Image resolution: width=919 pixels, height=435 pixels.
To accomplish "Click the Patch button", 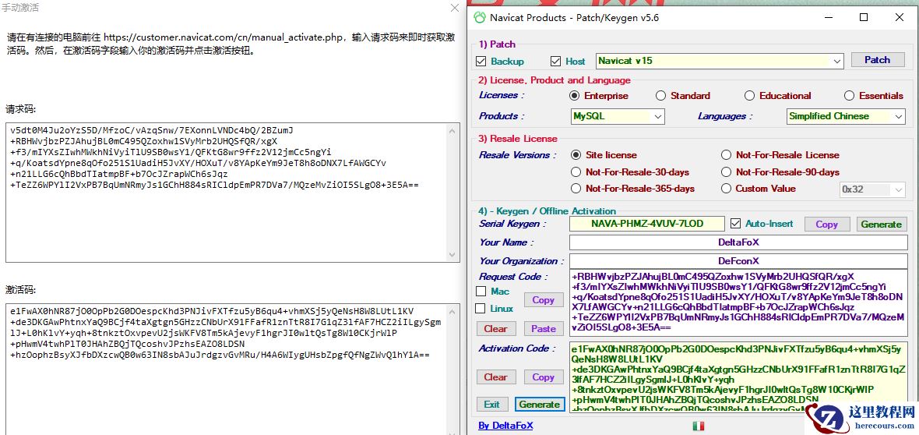I will [x=878, y=60].
